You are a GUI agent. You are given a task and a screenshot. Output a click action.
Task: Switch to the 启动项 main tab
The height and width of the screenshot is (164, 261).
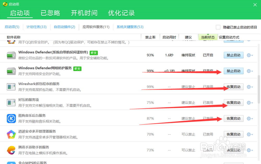coord(20,13)
